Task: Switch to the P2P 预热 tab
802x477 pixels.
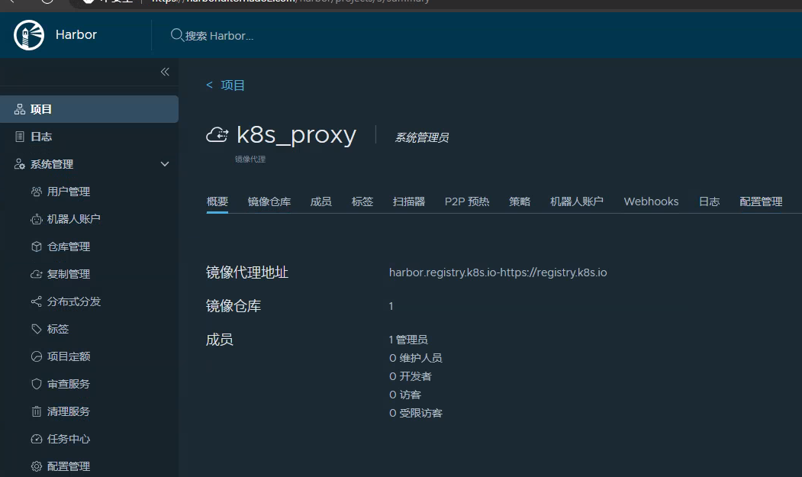Action: pyautogui.click(x=467, y=201)
